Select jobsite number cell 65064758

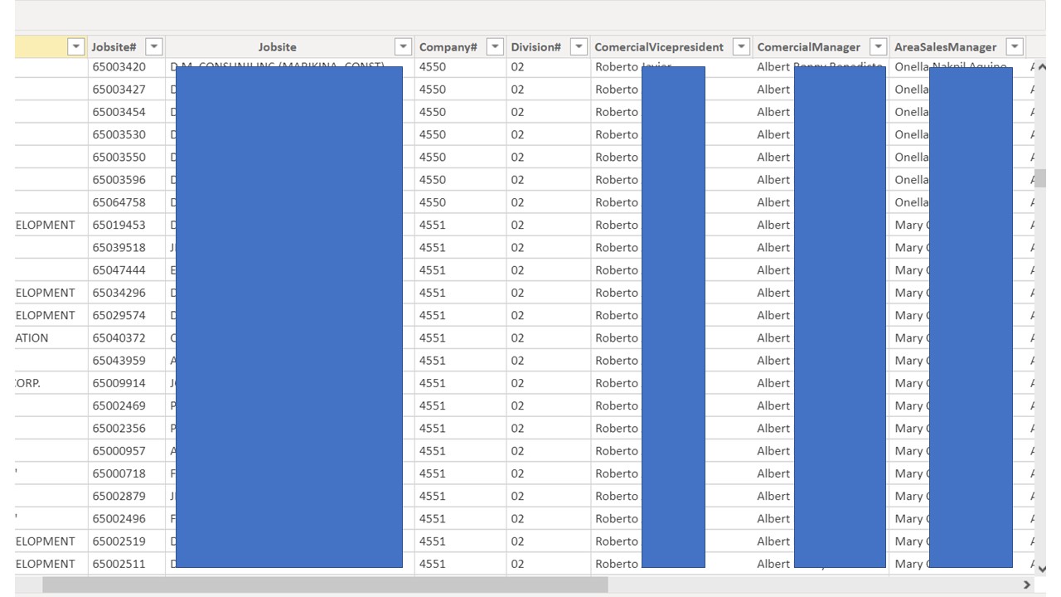click(x=126, y=202)
